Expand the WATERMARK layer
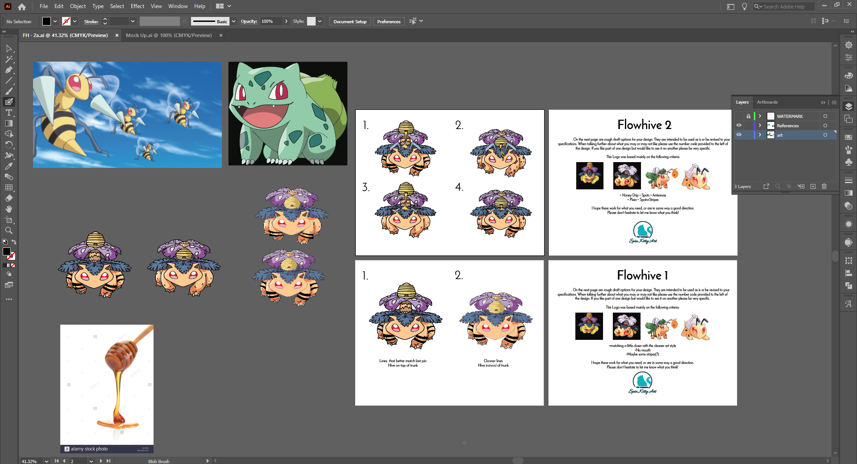Screen dimensions: 857x464 760,116
